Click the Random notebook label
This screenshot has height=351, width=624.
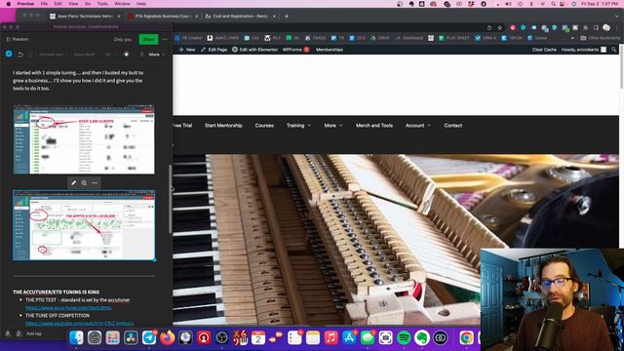click(18, 39)
